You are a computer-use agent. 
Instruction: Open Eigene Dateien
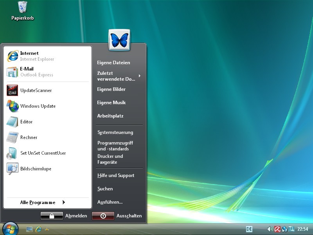(x=113, y=63)
